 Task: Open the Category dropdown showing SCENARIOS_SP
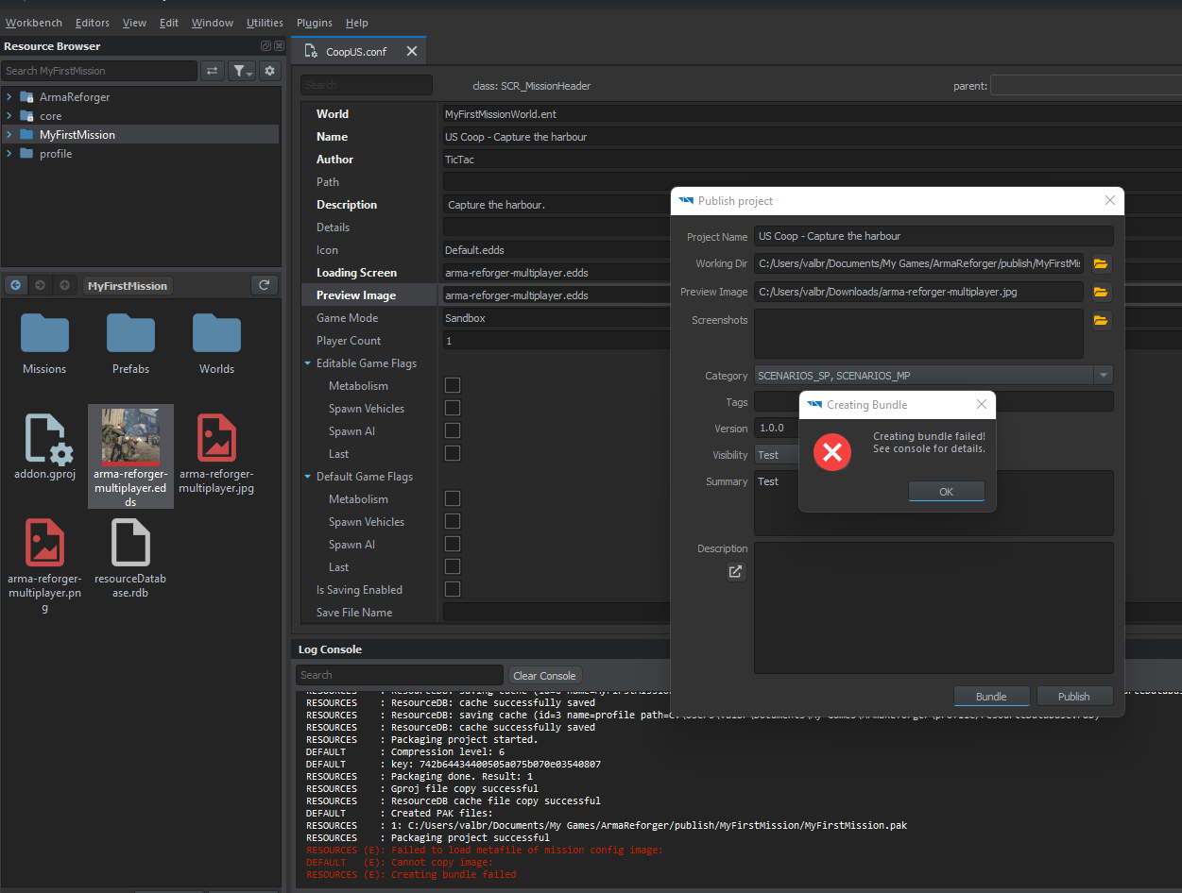(934, 375)
